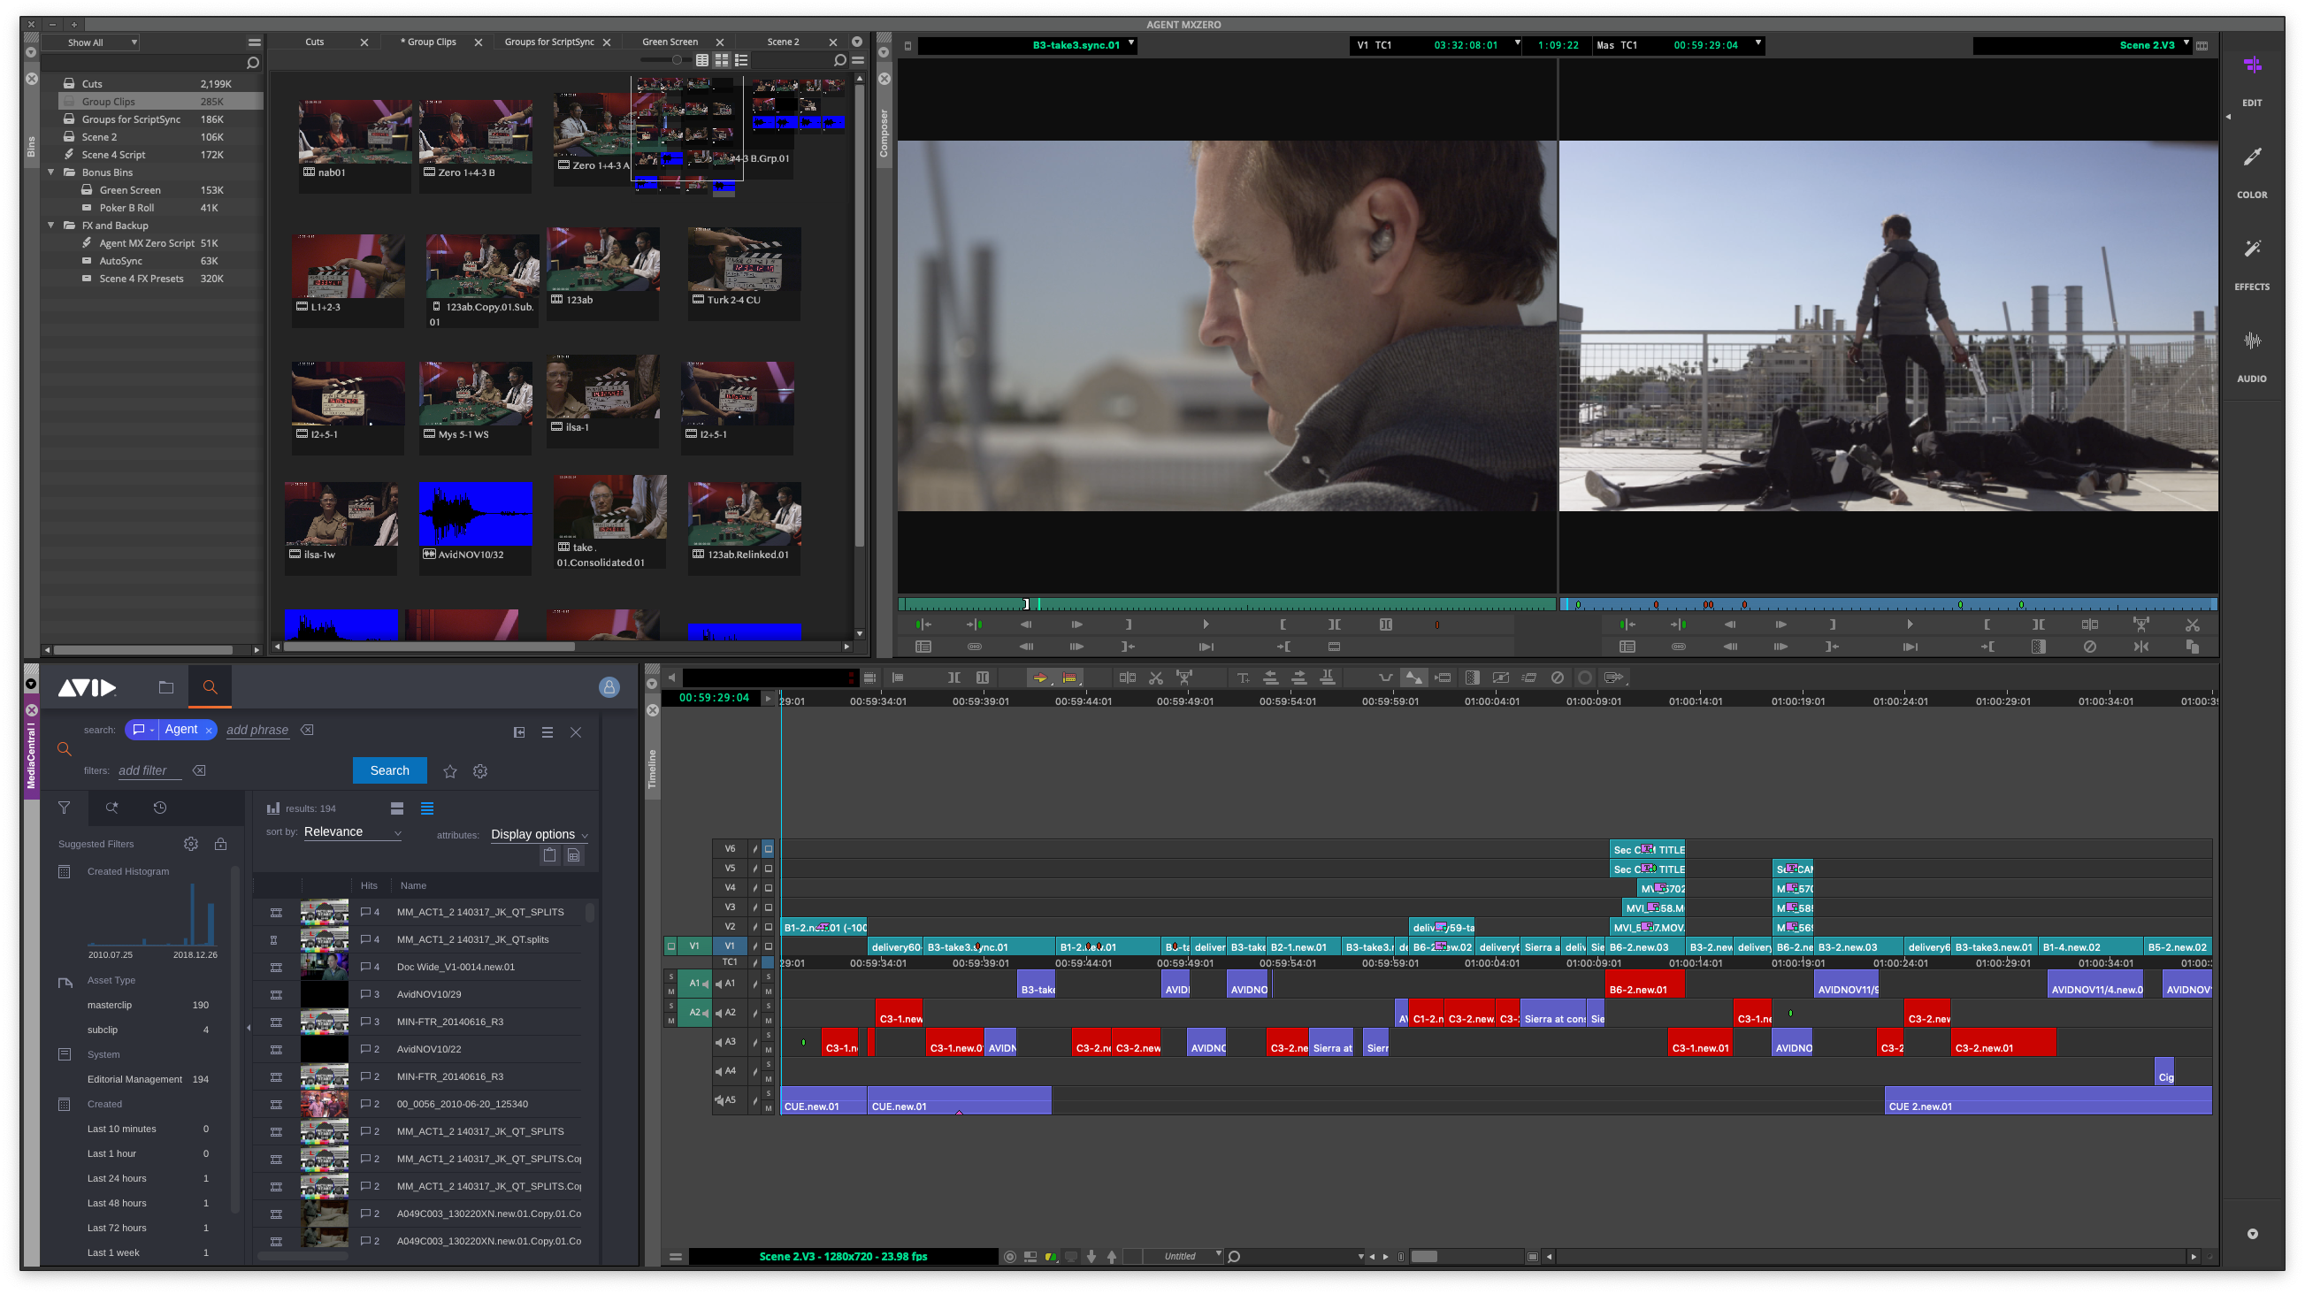The height and width of the screenshot is (1294, 2305).
Task: Switch to the Green Screen bin tab
Action: coord(670,42)
